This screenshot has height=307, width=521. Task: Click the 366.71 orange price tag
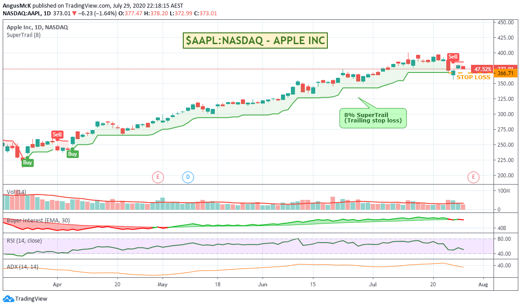(x=505, y=73)
